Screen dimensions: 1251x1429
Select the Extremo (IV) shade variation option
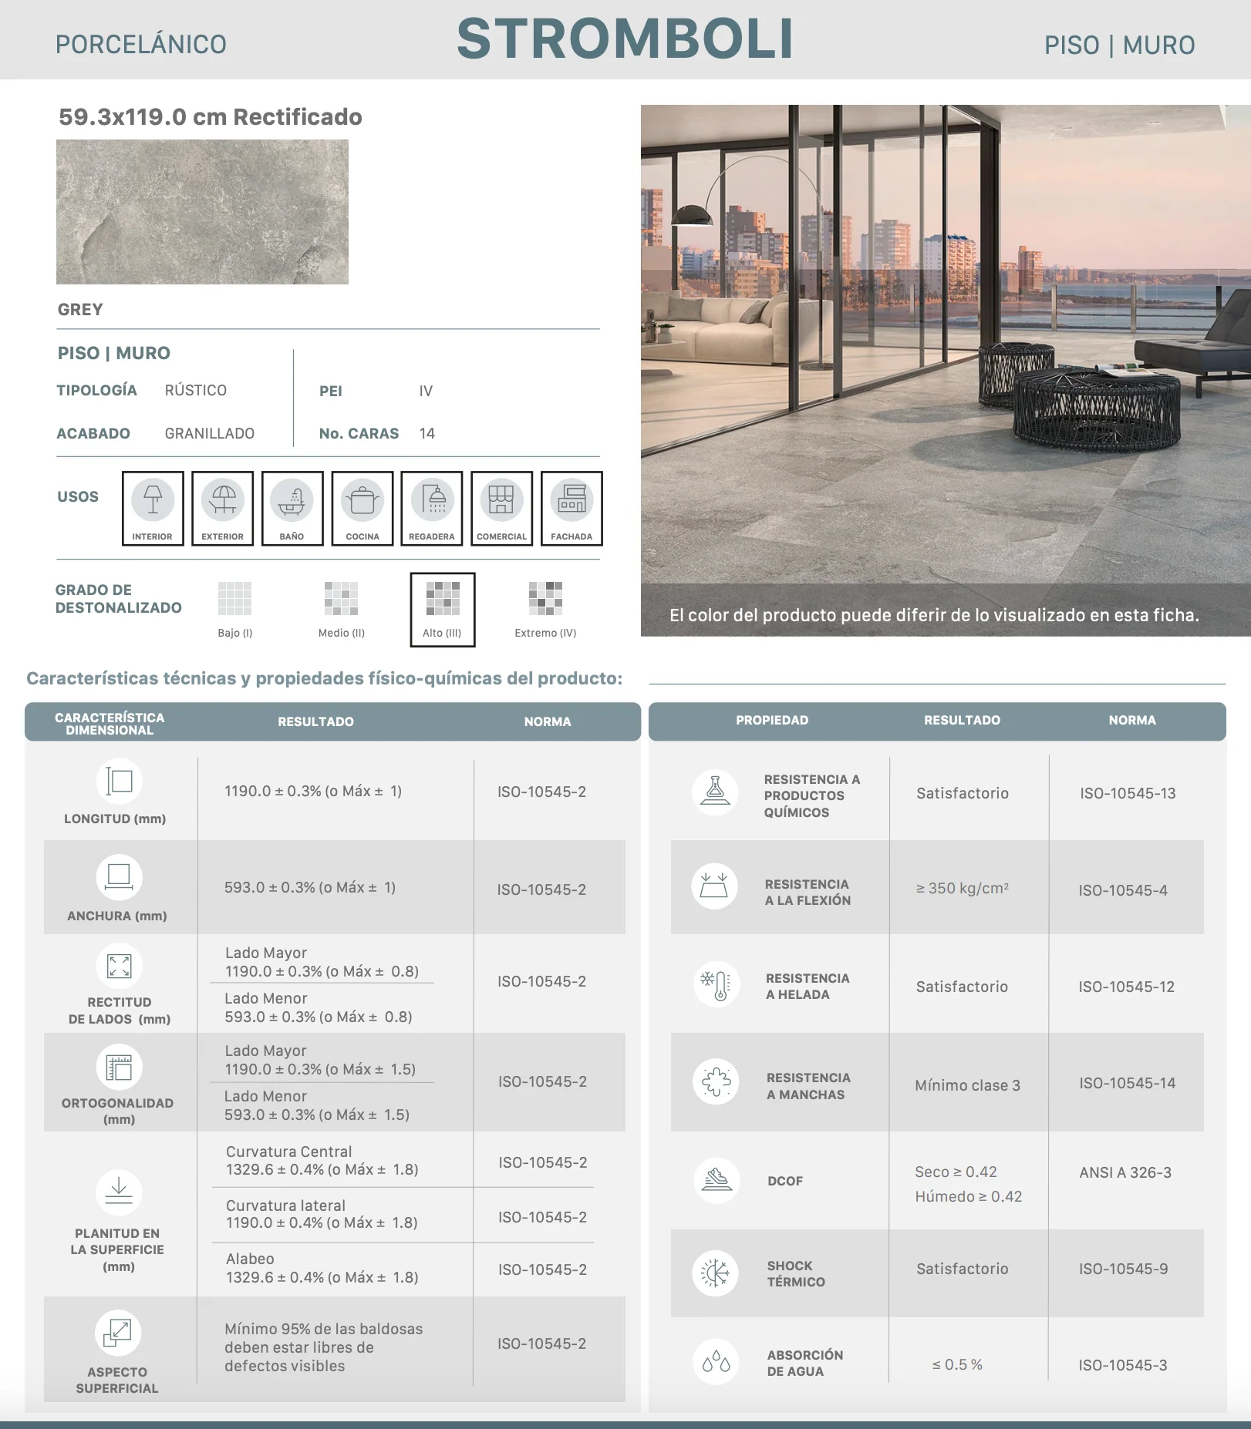coord(545,610)
